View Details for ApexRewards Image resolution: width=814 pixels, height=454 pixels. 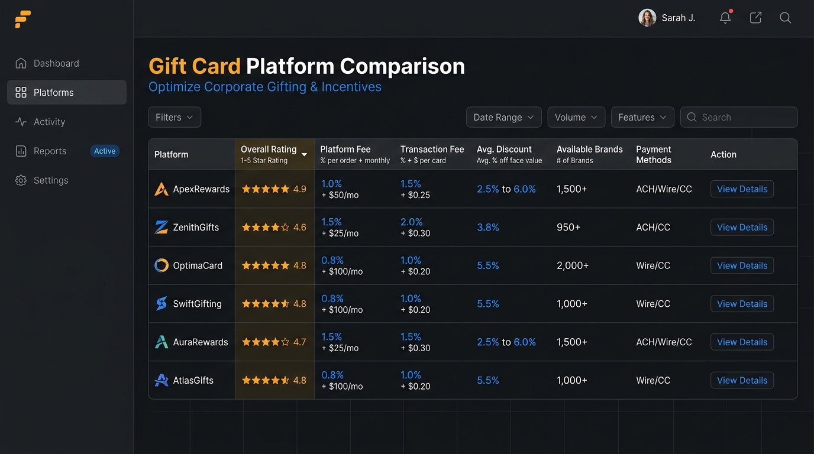click(x=742, y=189)
